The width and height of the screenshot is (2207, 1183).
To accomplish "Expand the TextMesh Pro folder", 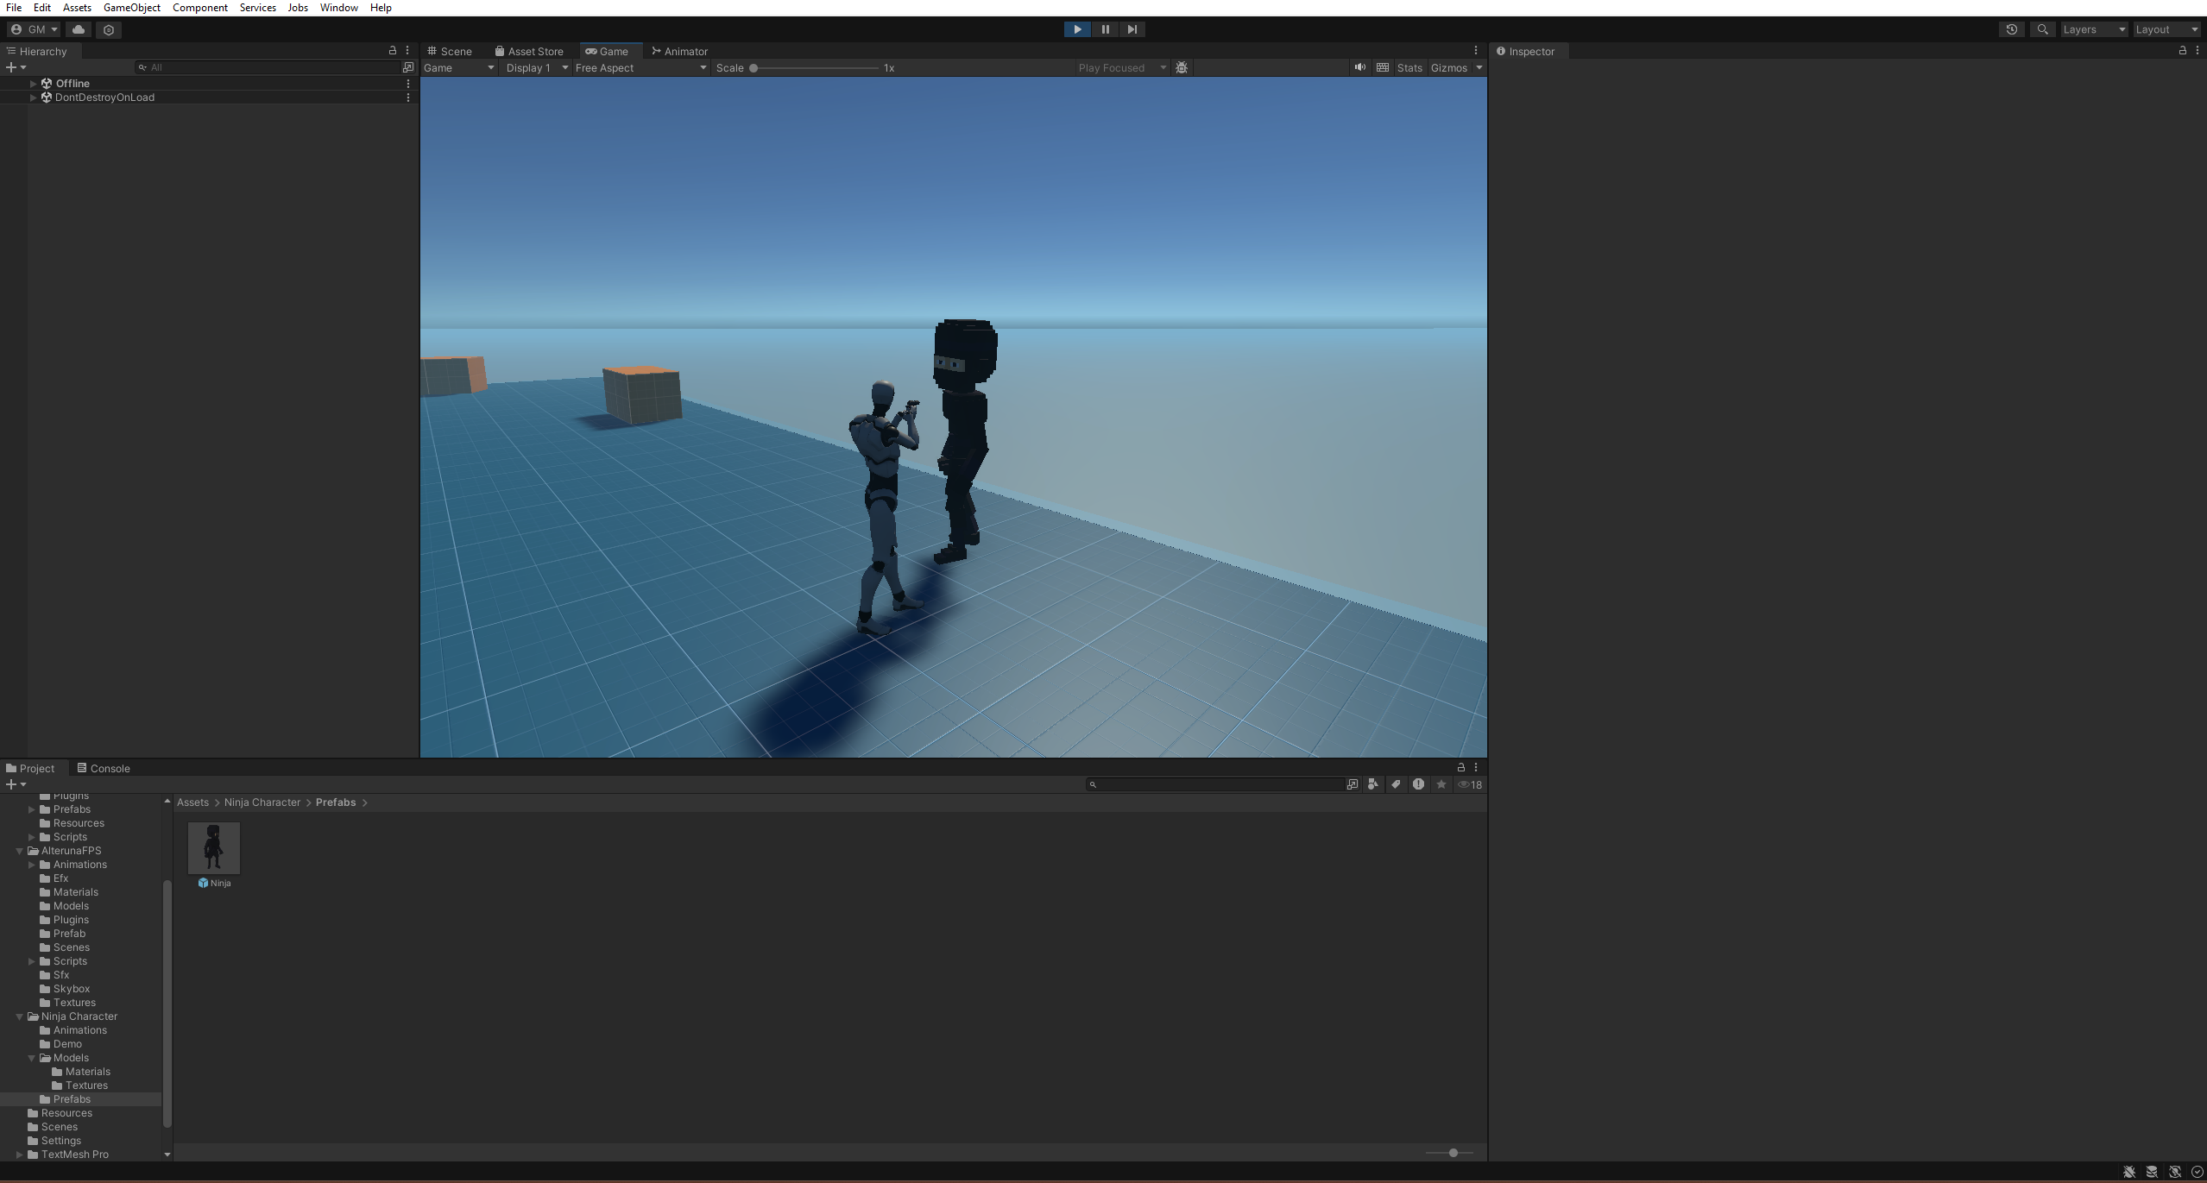I will pos(20,1155).
